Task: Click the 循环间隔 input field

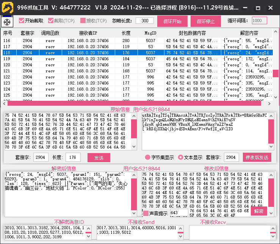Action: click(x=259, y=21)
